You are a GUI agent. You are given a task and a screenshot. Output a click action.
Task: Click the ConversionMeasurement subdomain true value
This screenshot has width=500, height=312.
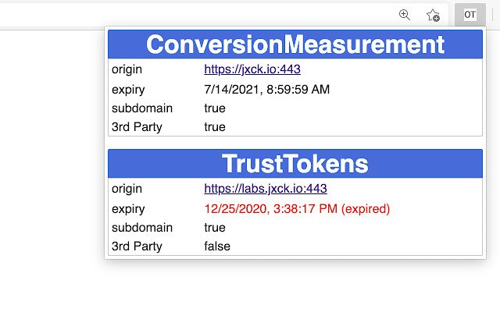(x=215, y=108)
